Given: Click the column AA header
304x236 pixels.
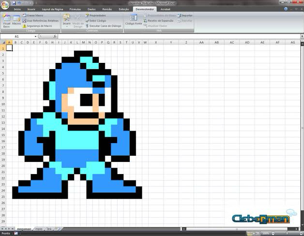Looking at the screenshot, I should pos(201,43).
